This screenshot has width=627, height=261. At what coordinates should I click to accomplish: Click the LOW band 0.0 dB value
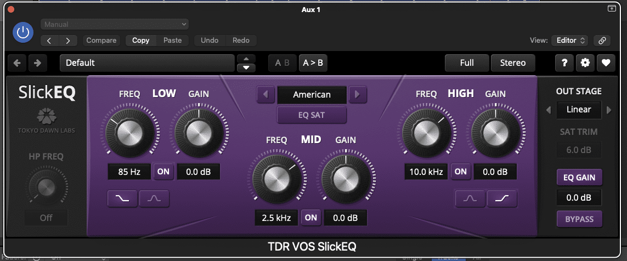pos(199,172)
